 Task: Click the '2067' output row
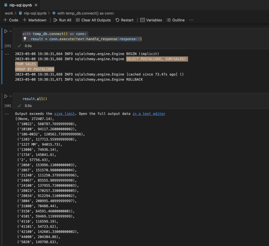47,170
